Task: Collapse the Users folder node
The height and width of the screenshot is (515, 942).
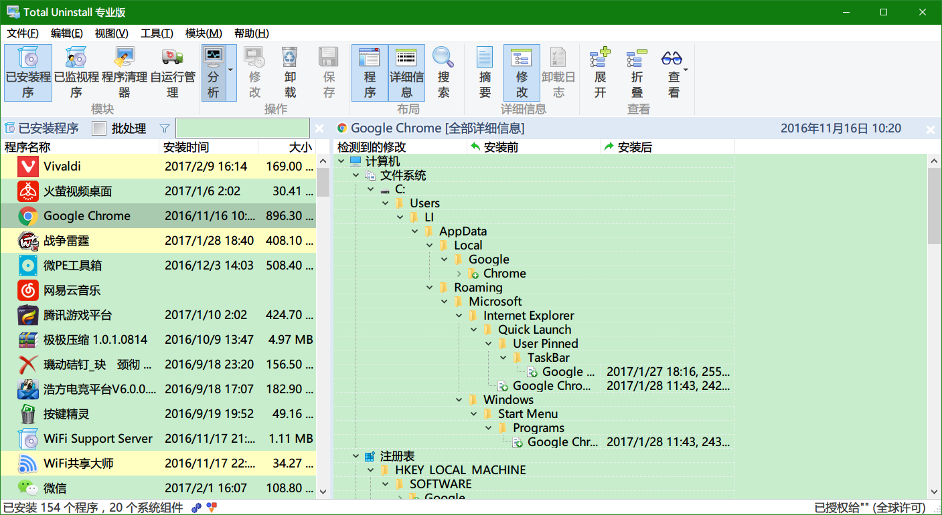Action: [x=386, y=203]
